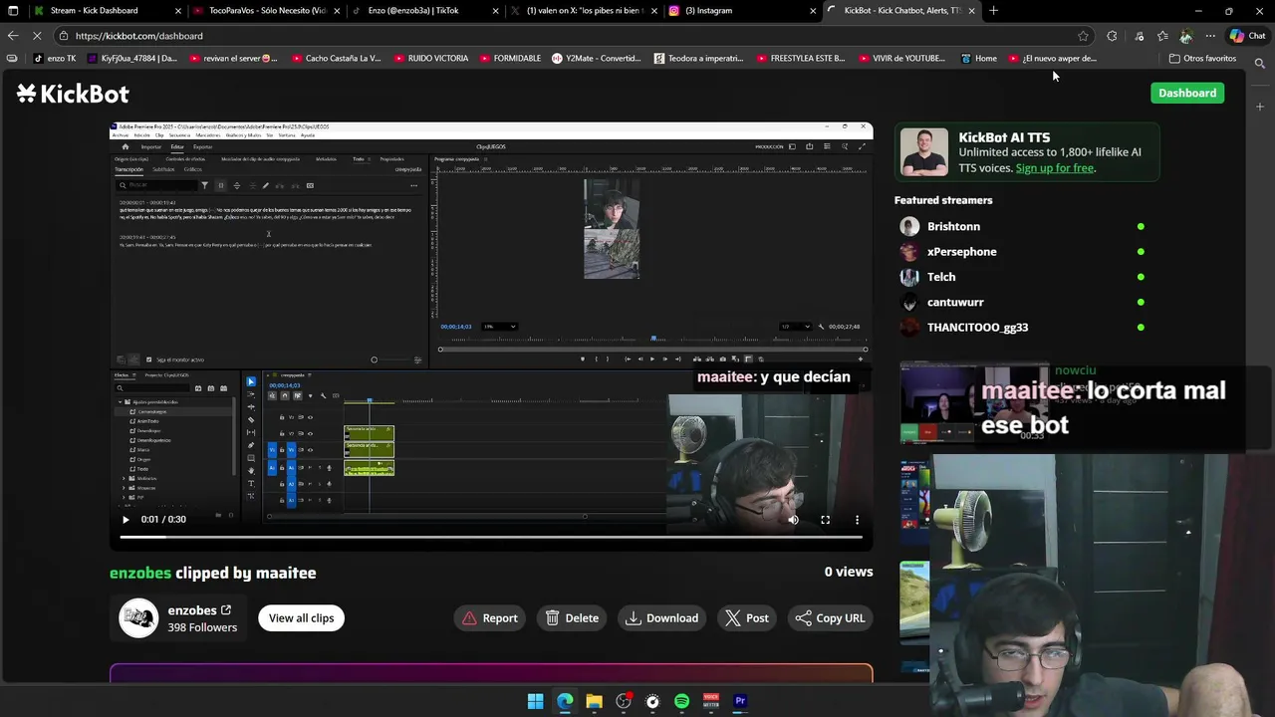The width and height of the screenshot is (1275, 717).
Task: Go back with the browser back arrow
Action: pos(13,36)
